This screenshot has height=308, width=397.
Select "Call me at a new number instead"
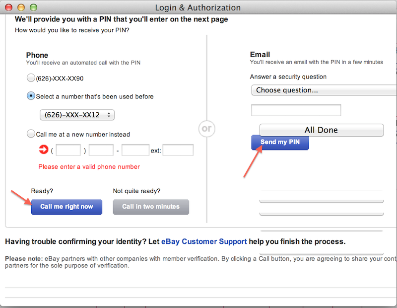tap(31, 134)
